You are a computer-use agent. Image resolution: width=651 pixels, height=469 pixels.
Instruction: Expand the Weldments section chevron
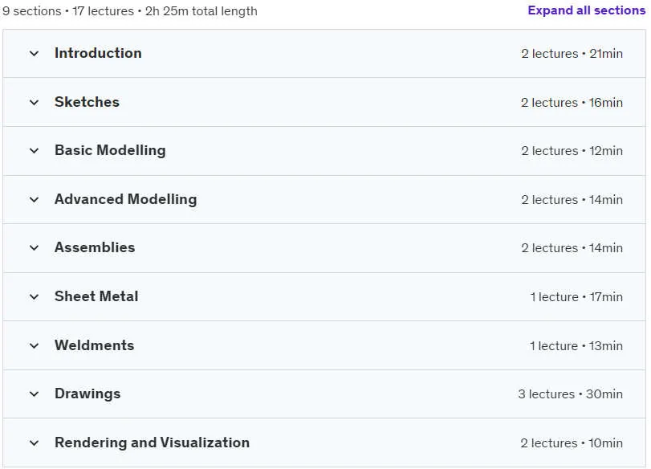pos(34,346)
